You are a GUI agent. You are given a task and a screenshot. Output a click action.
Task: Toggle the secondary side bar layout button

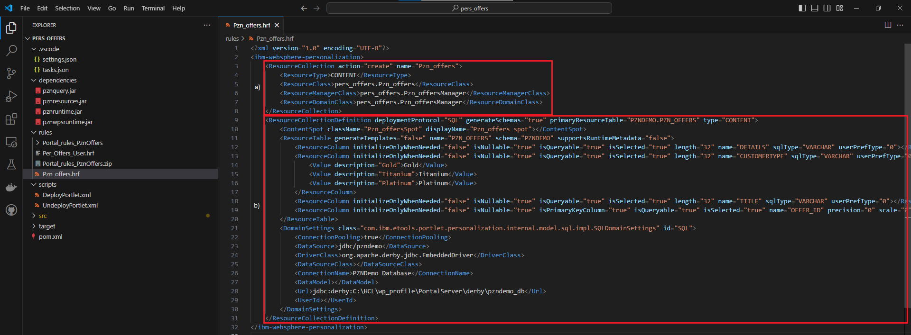click(827, 8)
